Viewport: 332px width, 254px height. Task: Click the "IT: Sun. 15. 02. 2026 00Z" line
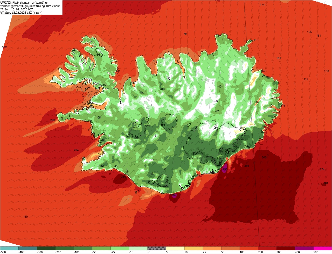[x=17, y=9]
